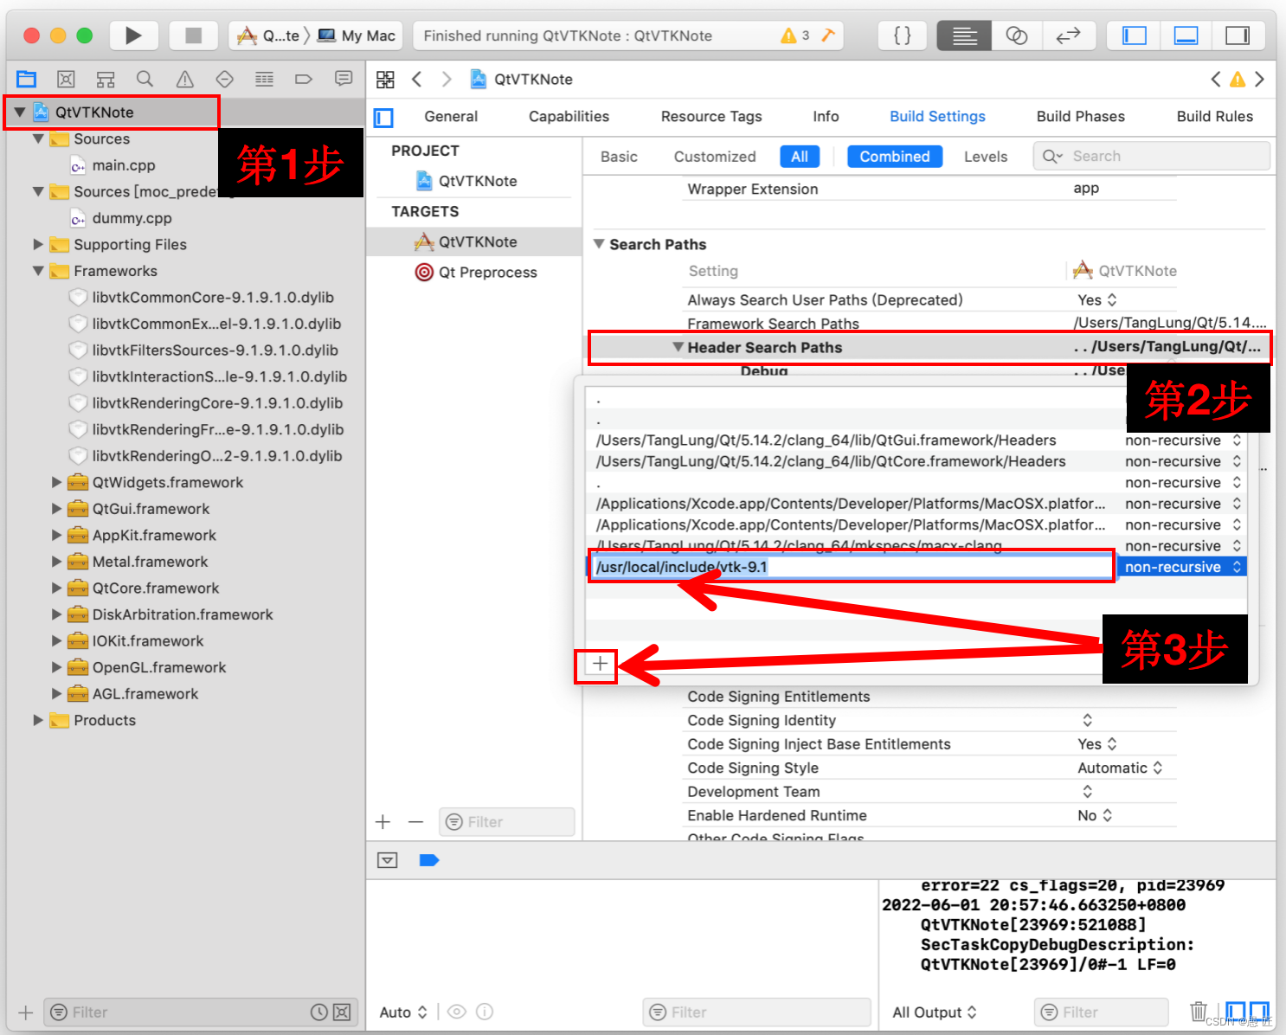Collapse the Frameworks group in the navigator

[x=38, y=271]
